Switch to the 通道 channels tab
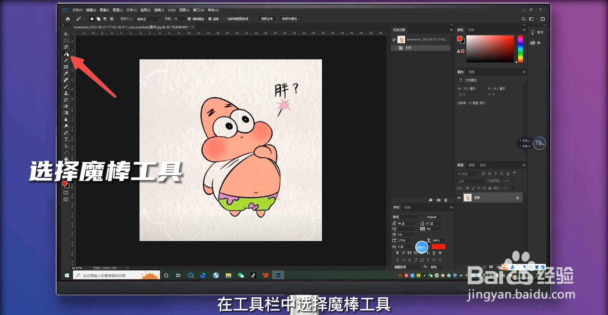Screen dimensions: 608x315 (472, 165)
